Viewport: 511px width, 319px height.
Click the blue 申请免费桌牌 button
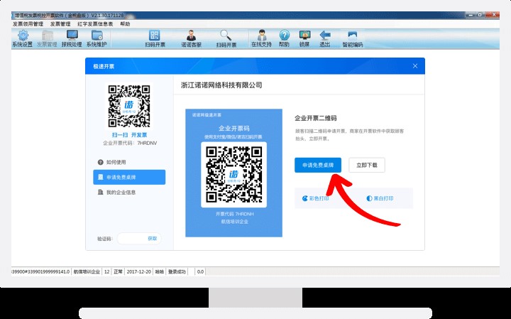point(318,165)
